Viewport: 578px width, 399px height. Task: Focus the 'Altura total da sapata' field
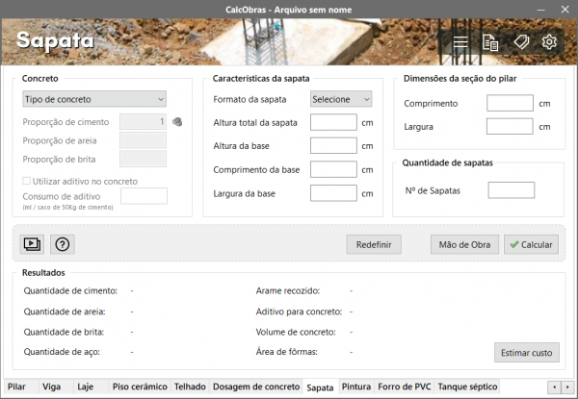pos(333,122)
